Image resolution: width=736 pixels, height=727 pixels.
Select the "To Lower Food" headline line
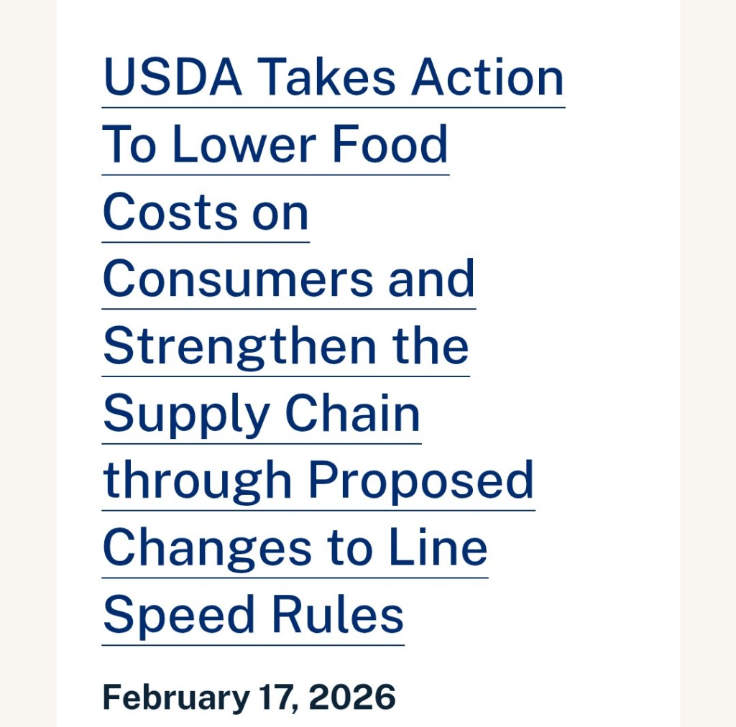tap(275, 144)
